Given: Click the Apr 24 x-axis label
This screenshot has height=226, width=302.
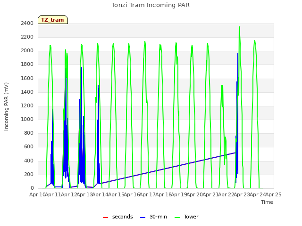Looking at the screenshot, I should point(258,195).
